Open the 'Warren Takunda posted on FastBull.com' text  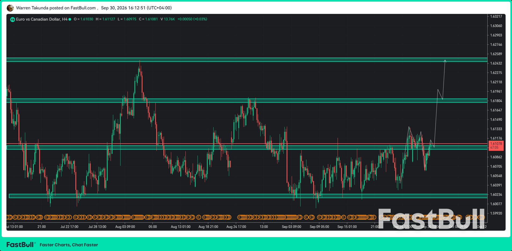[56, 8]
